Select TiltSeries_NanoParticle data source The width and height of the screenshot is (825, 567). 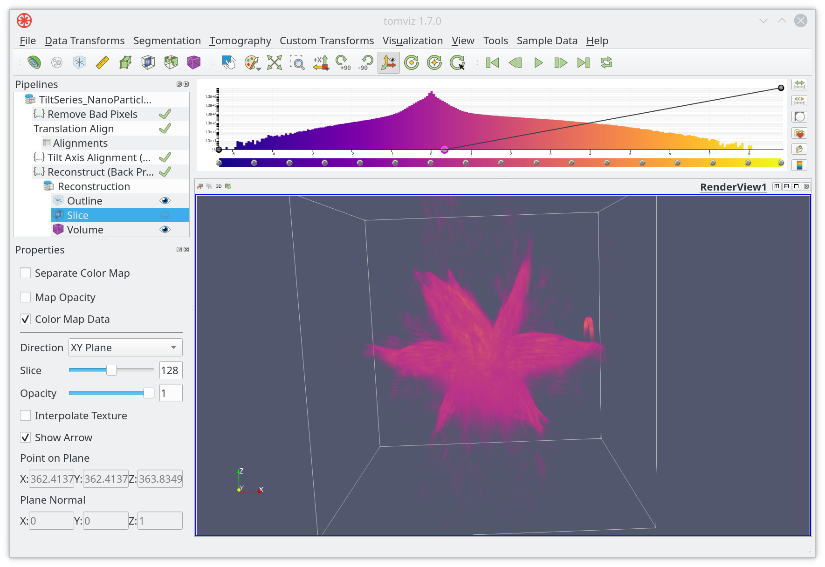pos(95,100)
